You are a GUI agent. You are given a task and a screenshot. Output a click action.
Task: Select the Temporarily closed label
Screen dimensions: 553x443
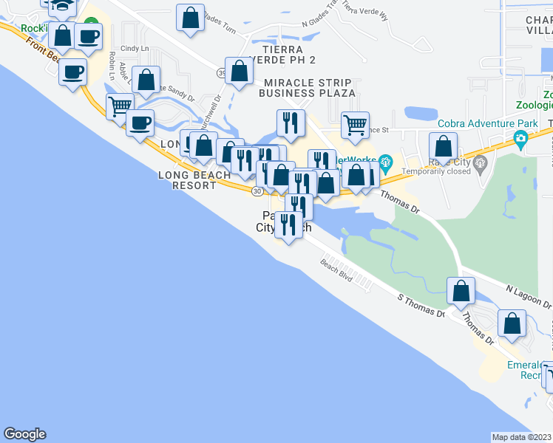pos(436,171)
